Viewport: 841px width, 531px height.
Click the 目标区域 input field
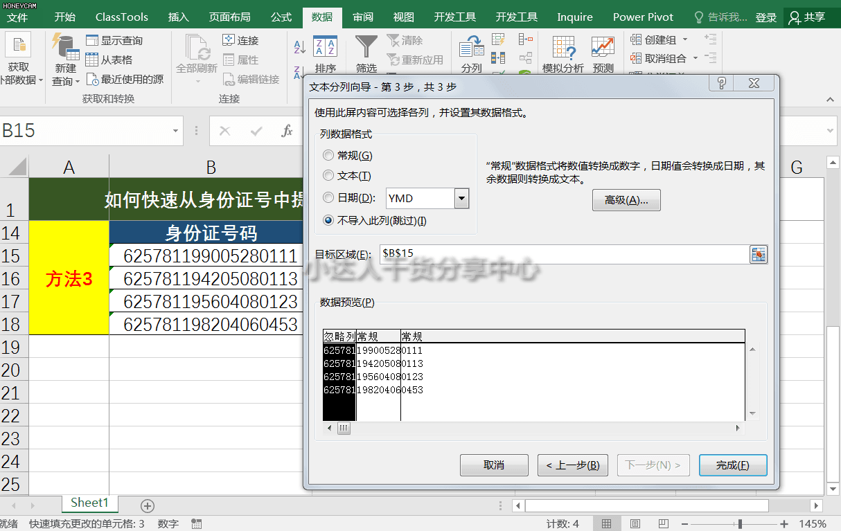(565, 254)
